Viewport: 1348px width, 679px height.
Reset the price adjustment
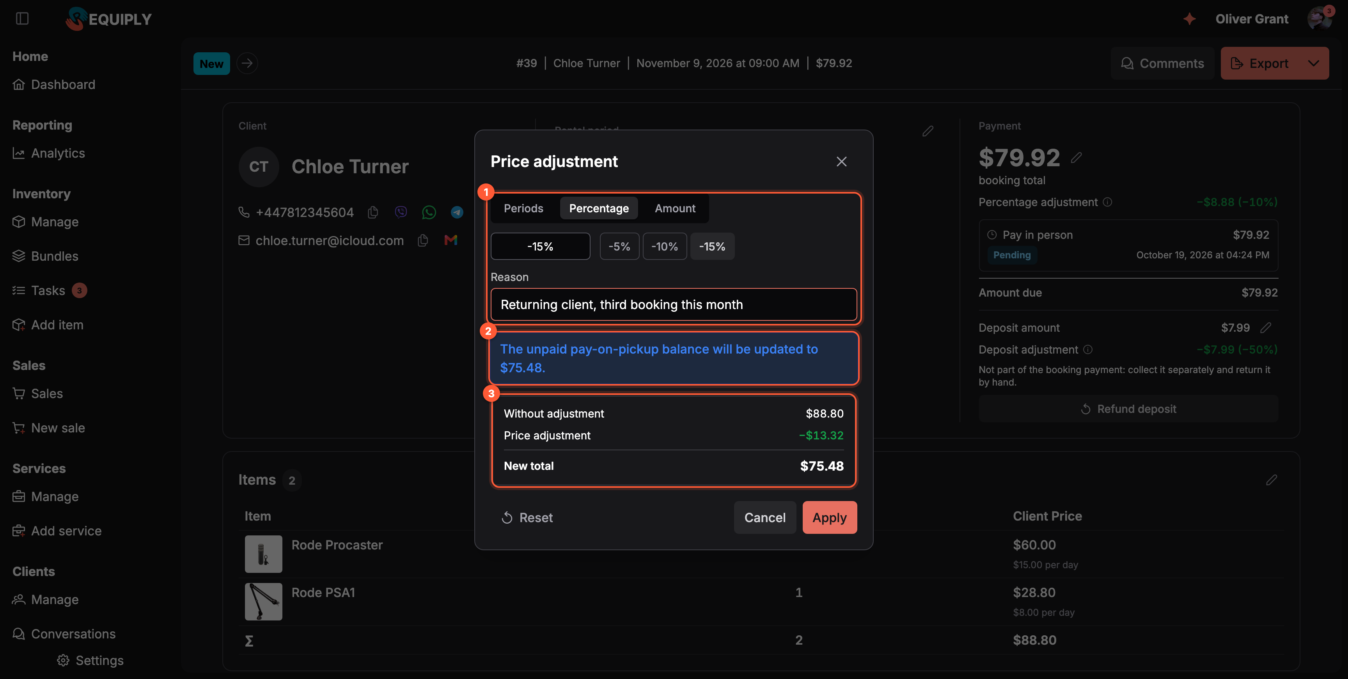tap(527, 517)
